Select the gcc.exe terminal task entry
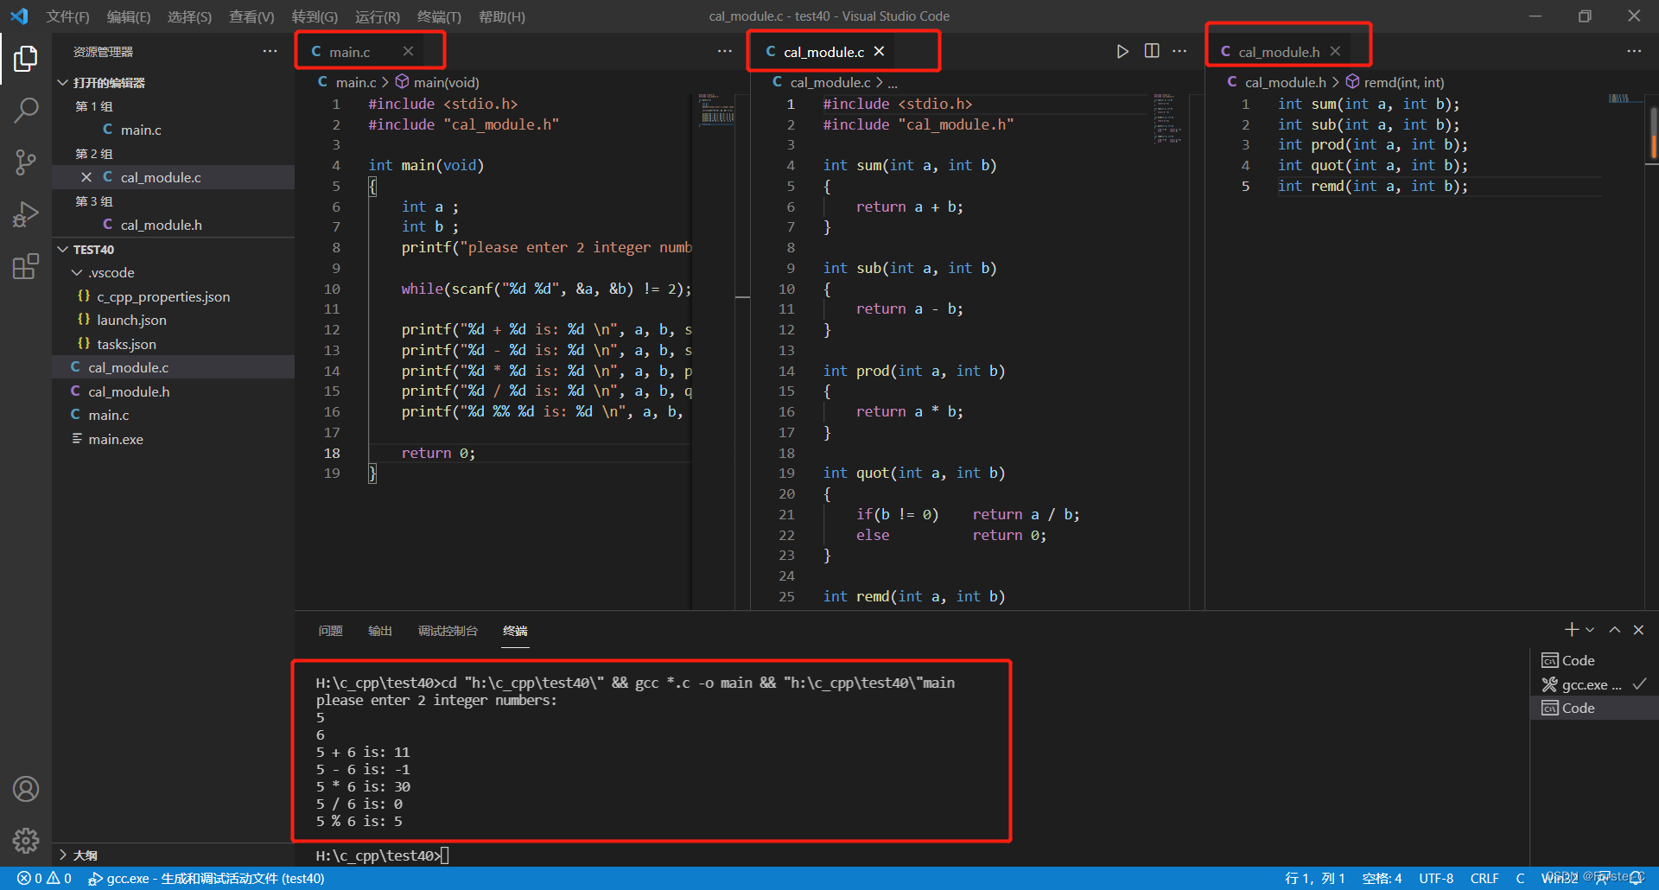 coord(1593,684)
